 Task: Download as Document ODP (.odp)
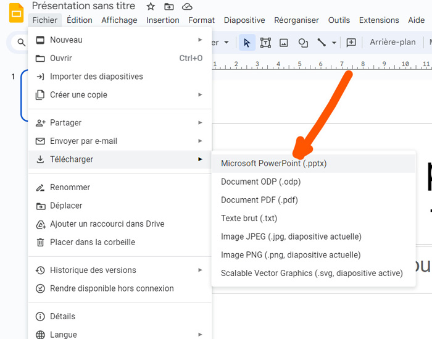click(314, 182)
